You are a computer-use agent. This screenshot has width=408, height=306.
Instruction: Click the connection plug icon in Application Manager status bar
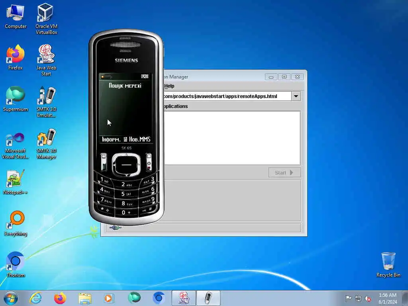(115, 228)
